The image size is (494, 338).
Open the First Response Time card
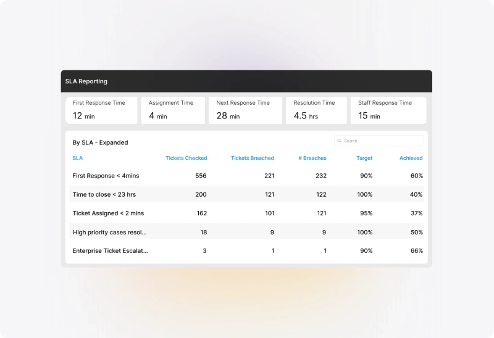101,110
